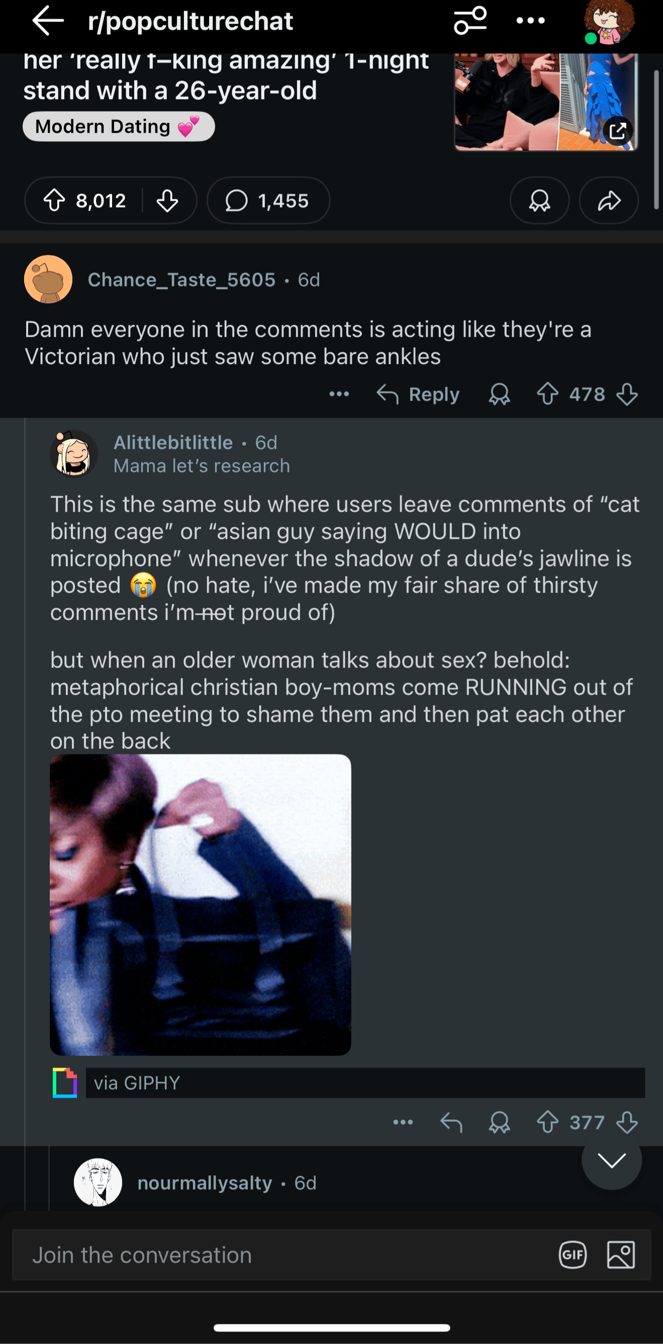Select the Modern Dating flair tag

[x=119, y=126]
